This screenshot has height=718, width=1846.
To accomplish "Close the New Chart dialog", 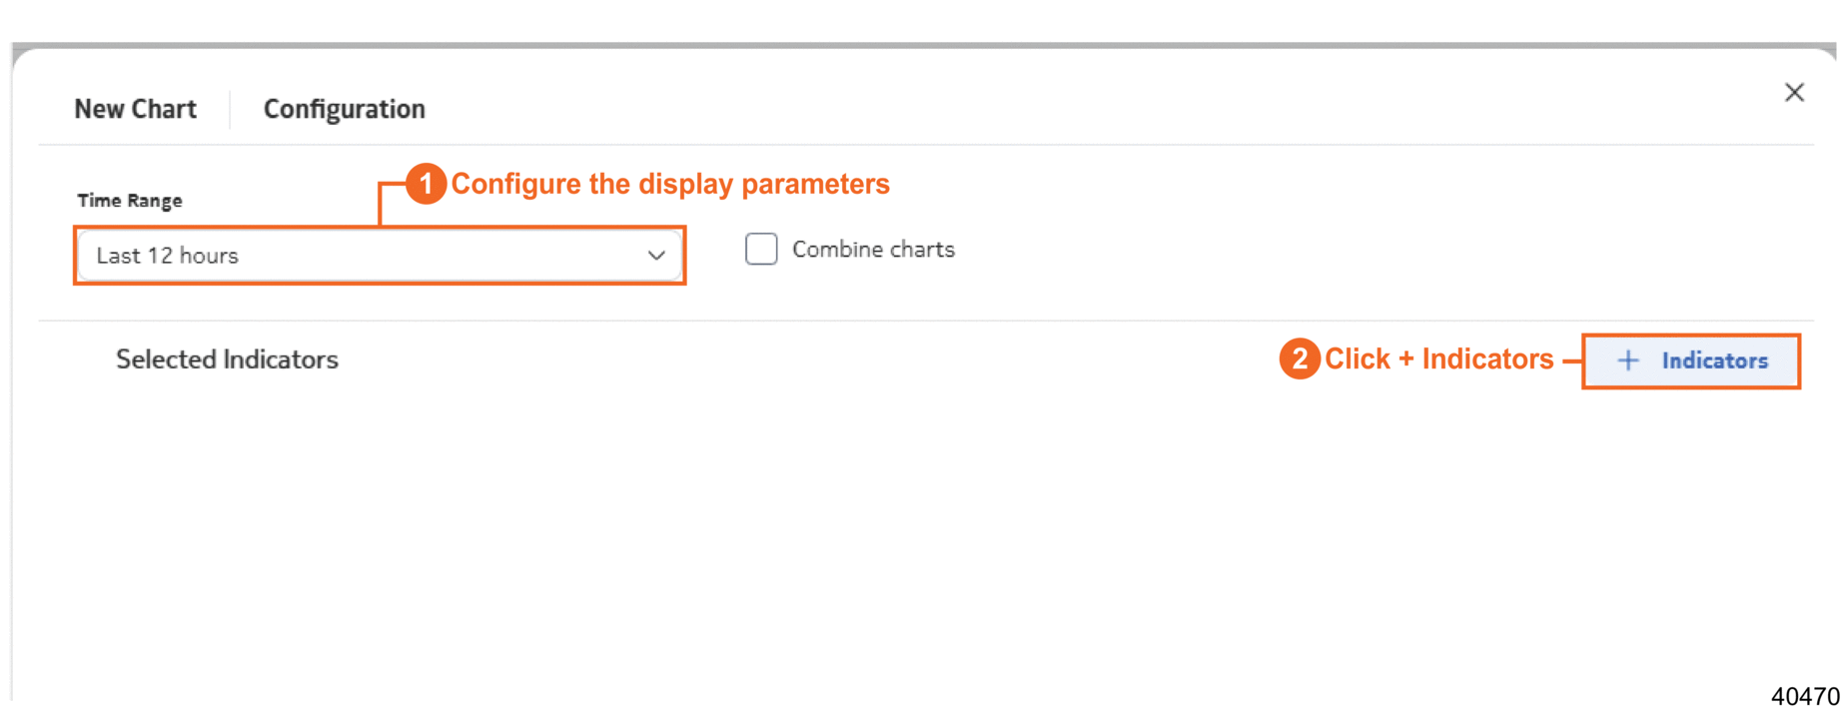I will 1793,93.
